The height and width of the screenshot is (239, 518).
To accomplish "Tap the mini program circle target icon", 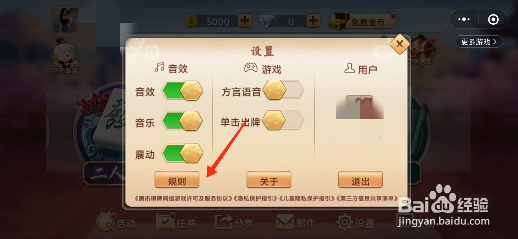I will pos(493,19).
